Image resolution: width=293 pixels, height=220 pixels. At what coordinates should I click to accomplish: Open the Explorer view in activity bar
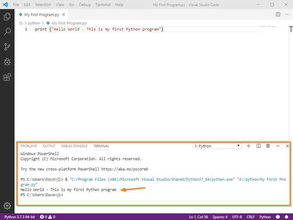point(7,17)
